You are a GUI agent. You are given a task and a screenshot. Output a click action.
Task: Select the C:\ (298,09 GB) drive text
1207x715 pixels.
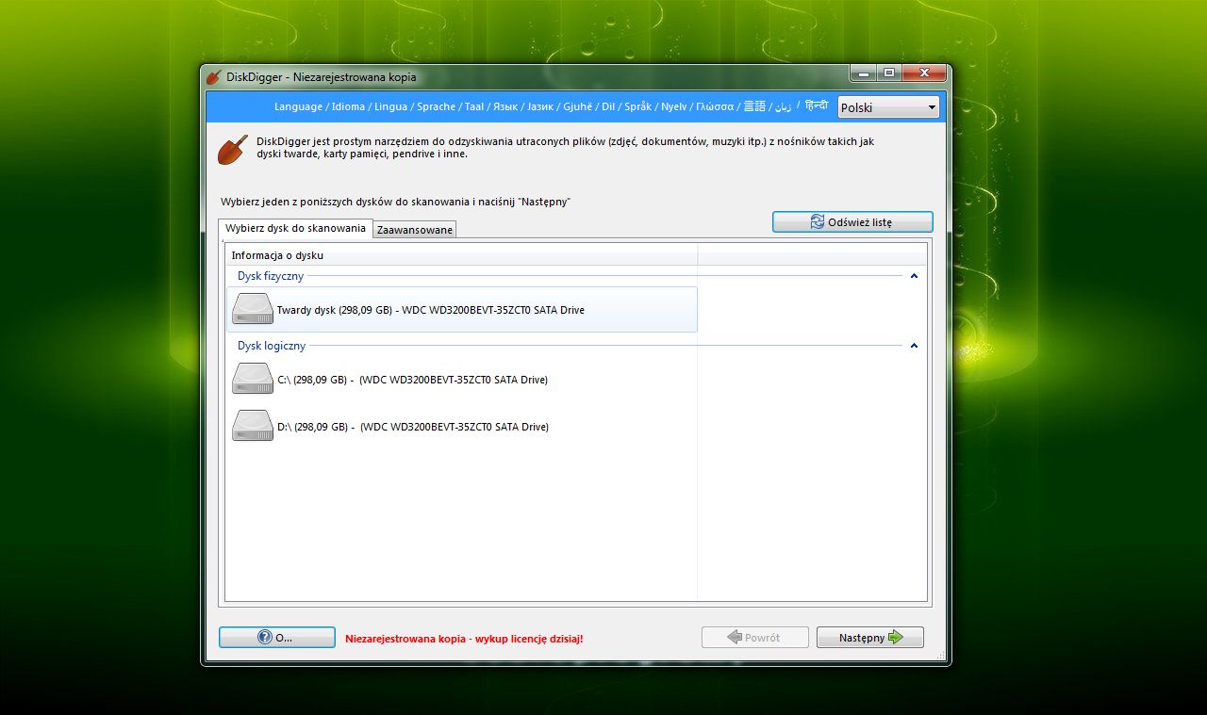[x=413, y=380]
